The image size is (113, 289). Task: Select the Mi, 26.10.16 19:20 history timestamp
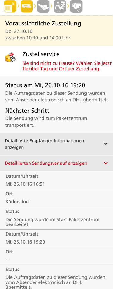coord(25,242)
